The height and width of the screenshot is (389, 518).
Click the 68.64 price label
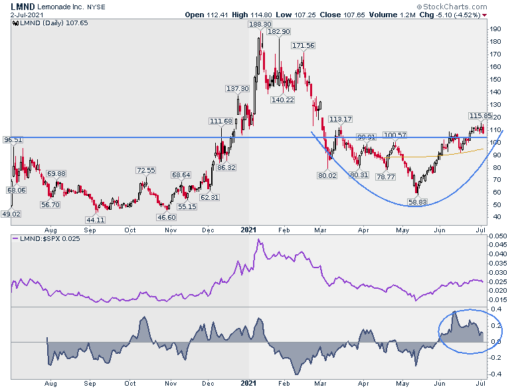click(181, 175)
